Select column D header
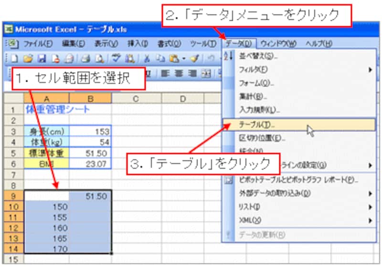Image resolution: width=382 pixels, height=267 pixels. point(183,99)
